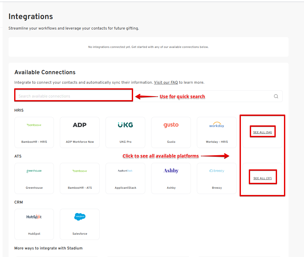The image size is (304, 257).
Task: Click the magnifying glass search icon
Action: tap(276, 96)
